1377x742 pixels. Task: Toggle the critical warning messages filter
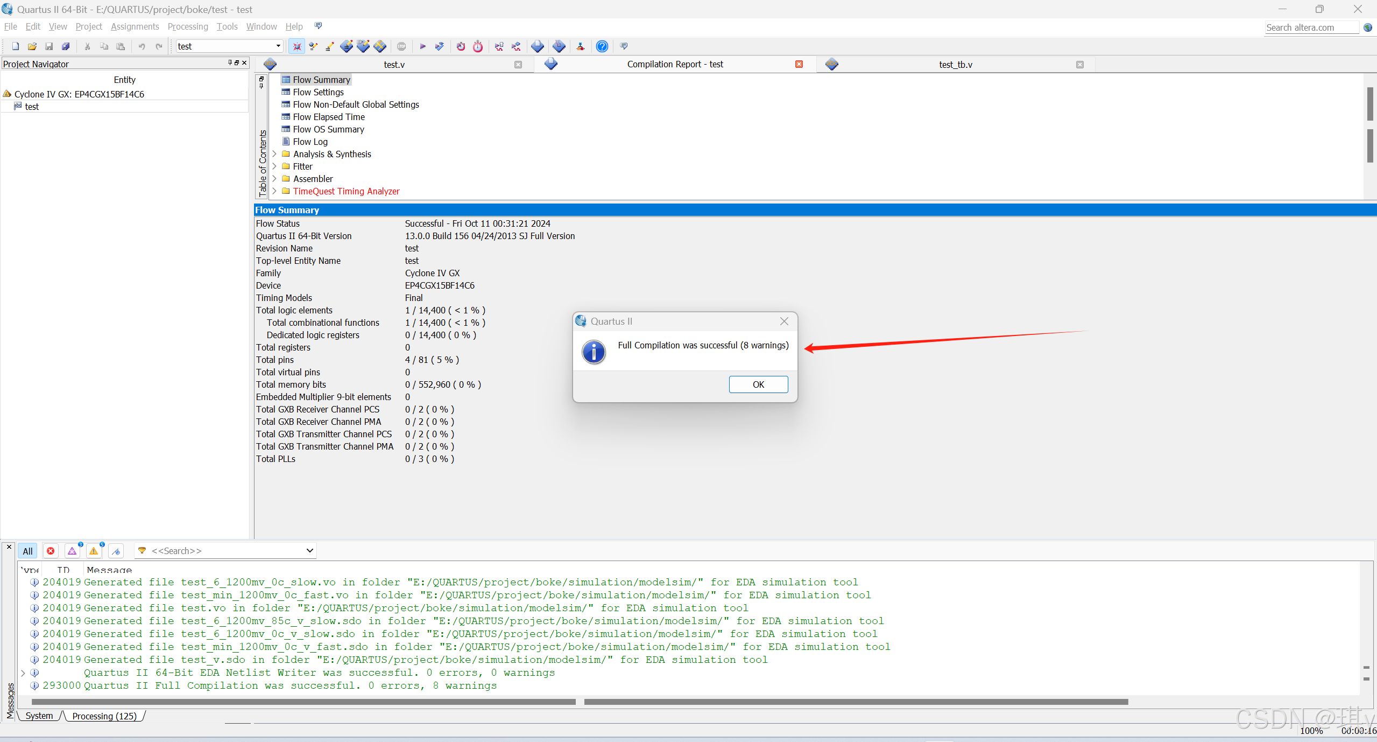point(72,551)
